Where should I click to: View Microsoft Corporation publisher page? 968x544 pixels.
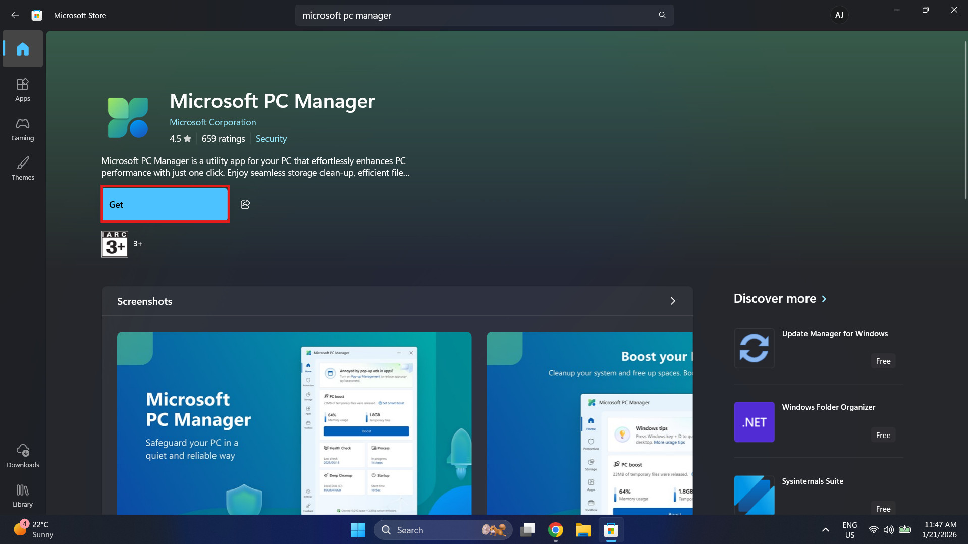(212, 122)
